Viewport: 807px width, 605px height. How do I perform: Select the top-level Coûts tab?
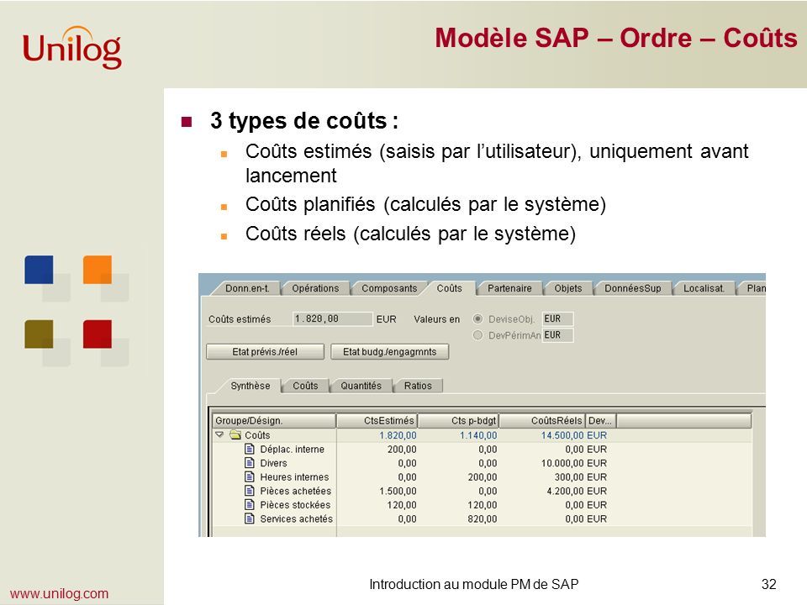(449, 288)
